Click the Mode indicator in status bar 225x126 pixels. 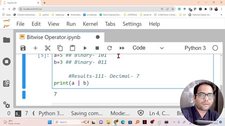120,113
